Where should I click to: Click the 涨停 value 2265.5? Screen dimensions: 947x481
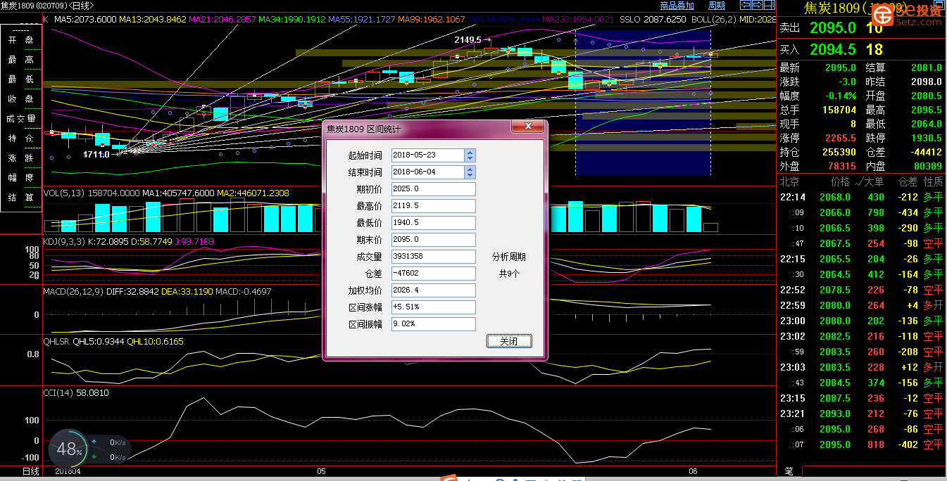coord(841,138)
